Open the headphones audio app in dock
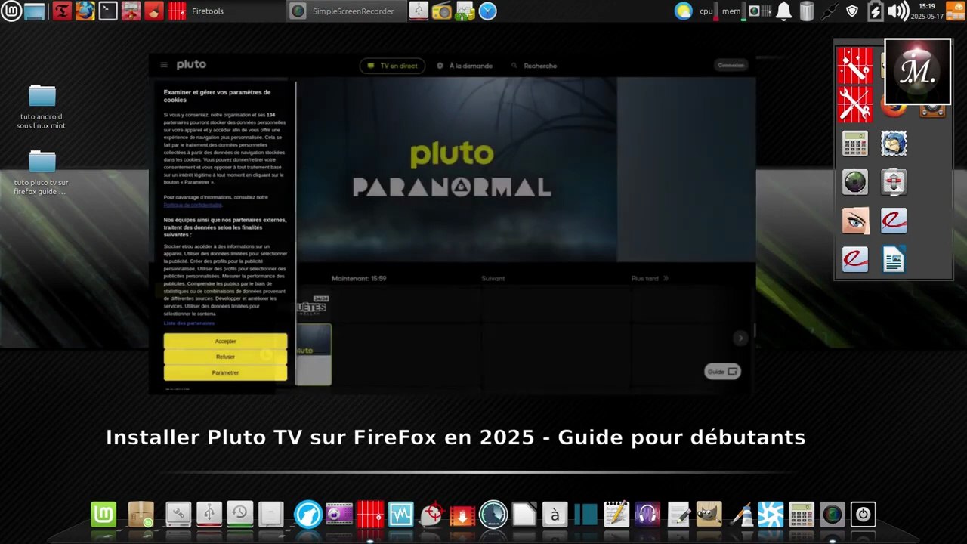The image size is (967, 544). [647, 515]
